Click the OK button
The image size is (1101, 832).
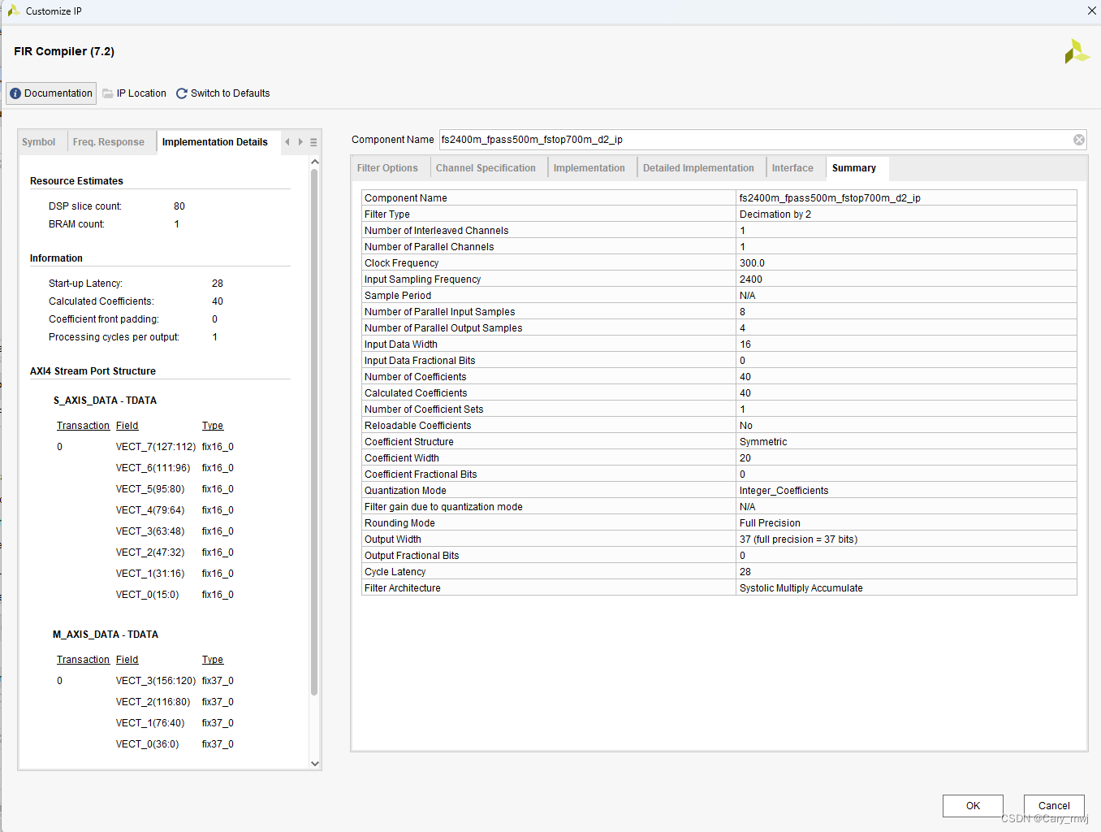point(973,806)
